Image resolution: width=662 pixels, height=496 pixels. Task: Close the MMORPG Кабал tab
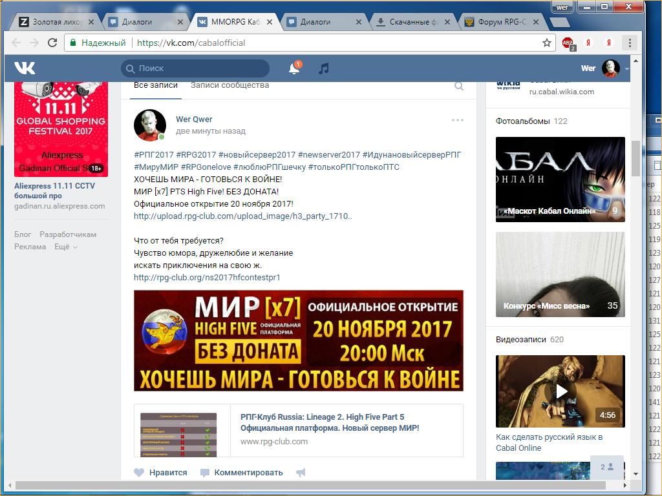(x=270, y=22)
